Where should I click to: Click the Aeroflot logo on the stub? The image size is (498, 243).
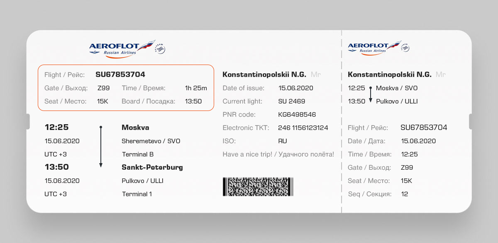coord(373,47)
